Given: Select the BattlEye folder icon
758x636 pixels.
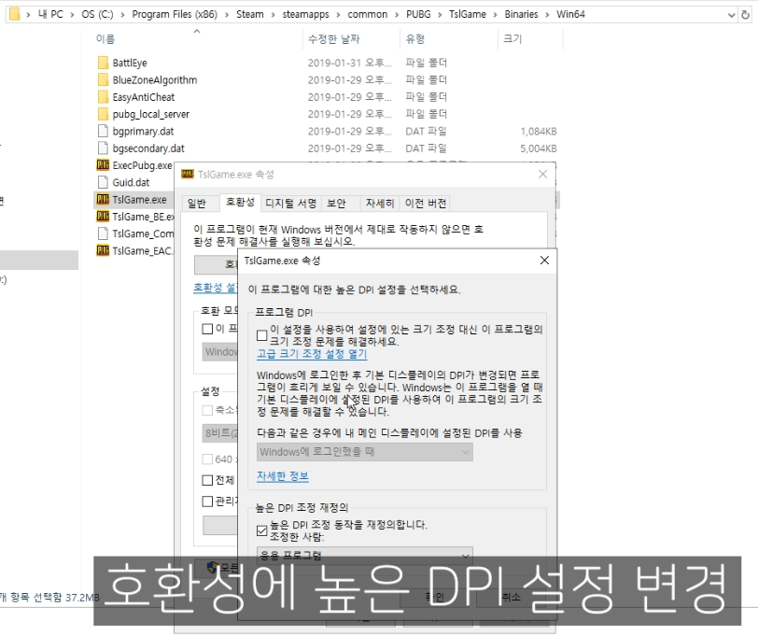Looking at the screenshot, I should (x=103, y=63).
